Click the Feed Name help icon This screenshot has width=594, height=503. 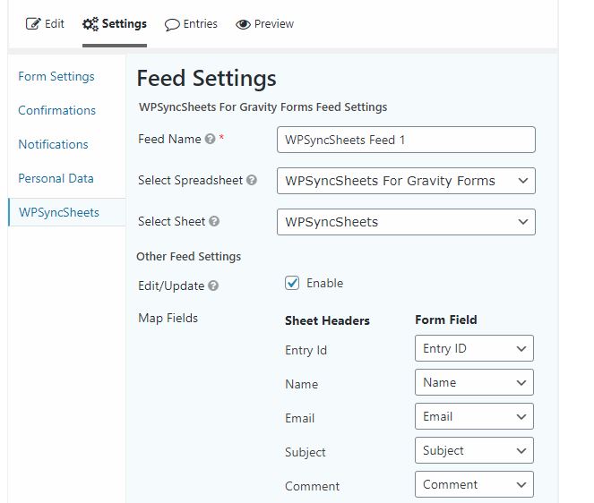pyautogui.click(x=210, y=139)
